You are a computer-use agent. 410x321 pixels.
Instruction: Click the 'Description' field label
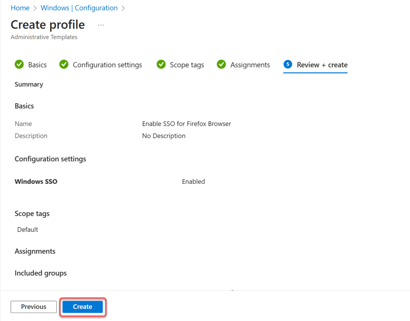(31, 136)
